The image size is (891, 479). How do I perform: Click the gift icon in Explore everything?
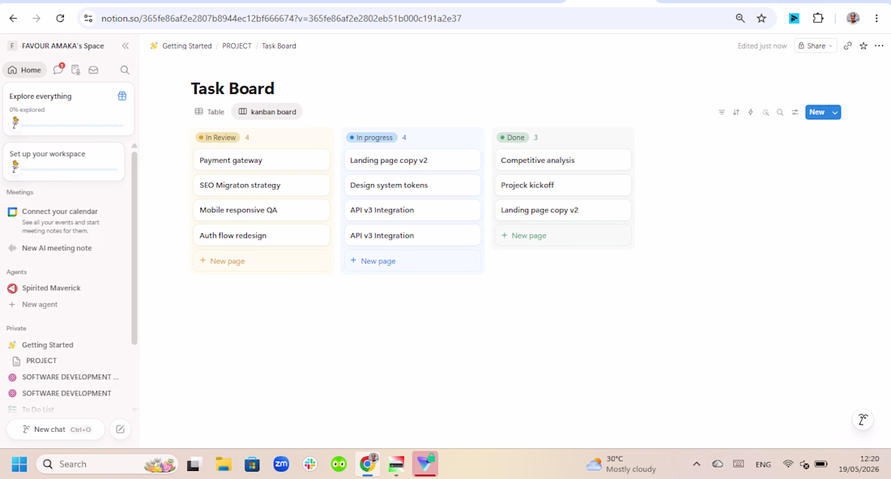pos(122,96)
